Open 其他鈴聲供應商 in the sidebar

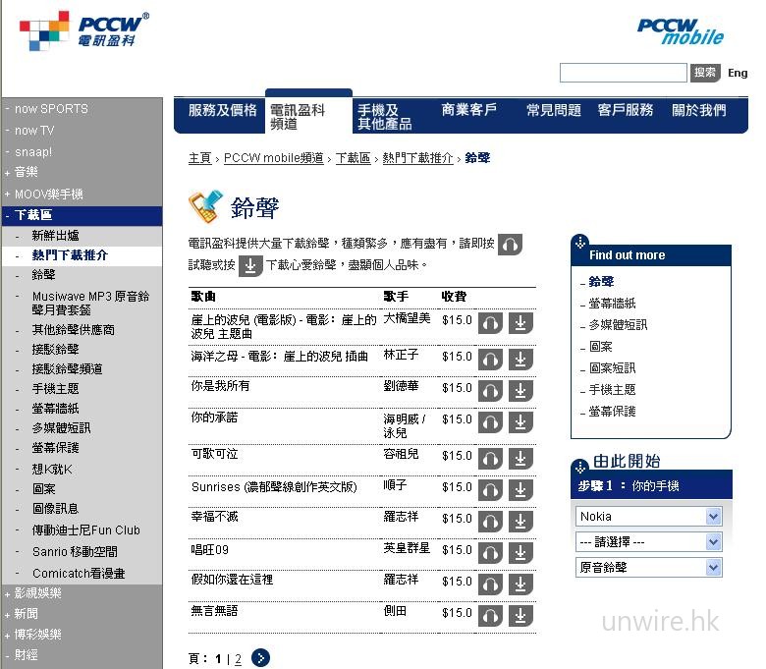pos(74,330)
